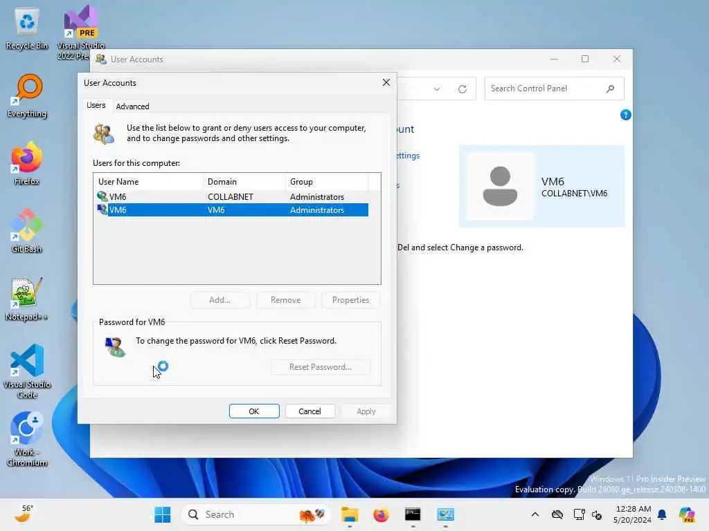Select the VM6 local domain user row

[233, 210]
